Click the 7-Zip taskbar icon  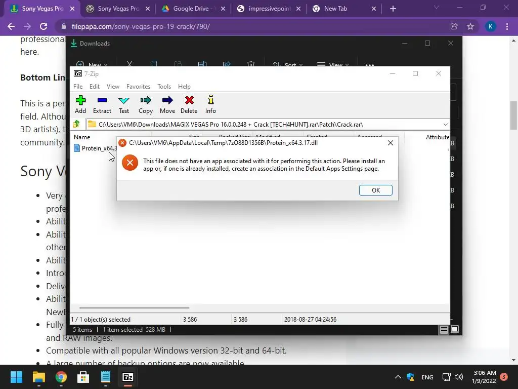click(x=128, y=377)
